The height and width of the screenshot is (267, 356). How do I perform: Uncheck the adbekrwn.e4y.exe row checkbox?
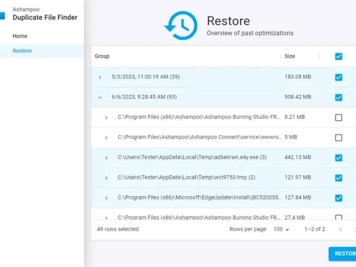tap(339, 158)
